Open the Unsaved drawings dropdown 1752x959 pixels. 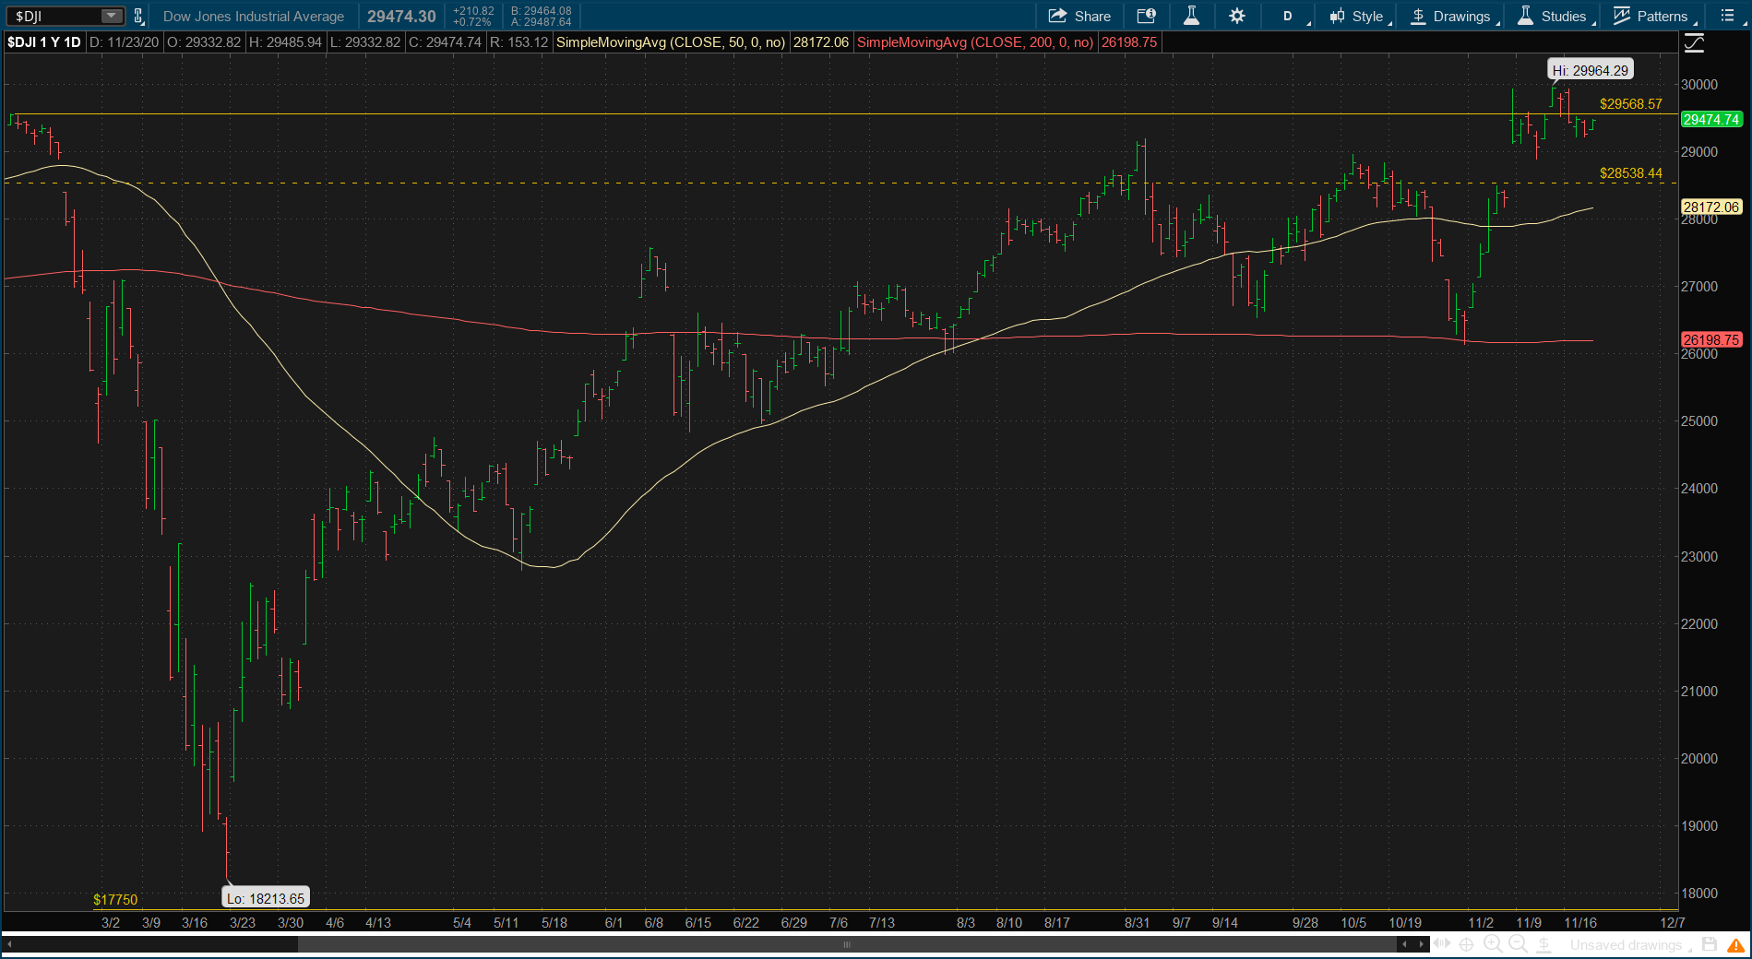[x=1631, y=945]
